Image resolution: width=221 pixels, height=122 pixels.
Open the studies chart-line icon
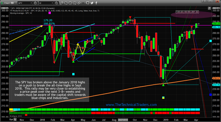(66, 3)
